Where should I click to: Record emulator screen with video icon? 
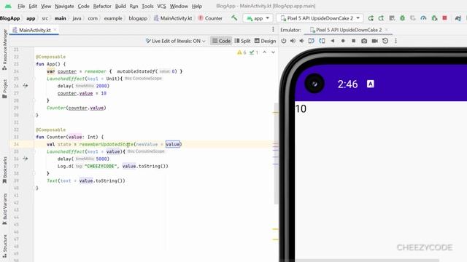click(374, 41)
